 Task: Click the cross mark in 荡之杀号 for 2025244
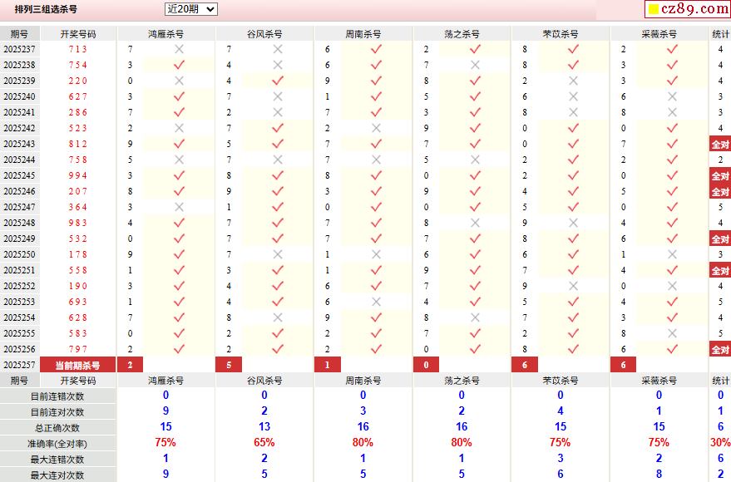pyautogui.click(x=475, y=160)
